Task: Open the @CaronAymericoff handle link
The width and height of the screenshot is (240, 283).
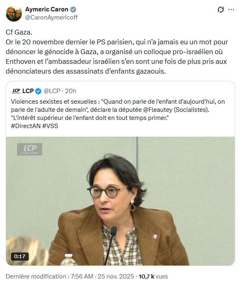Action: [x=51, y=17]
